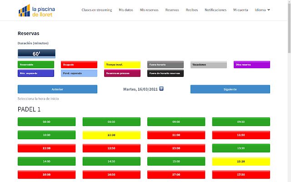Click the red Ocupado legend box
Viewport: 291px width, 182px height.
[x=79, y=65]
